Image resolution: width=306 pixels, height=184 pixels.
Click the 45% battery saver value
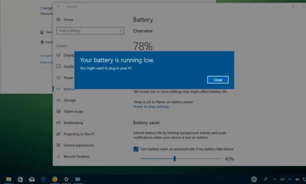229,159
